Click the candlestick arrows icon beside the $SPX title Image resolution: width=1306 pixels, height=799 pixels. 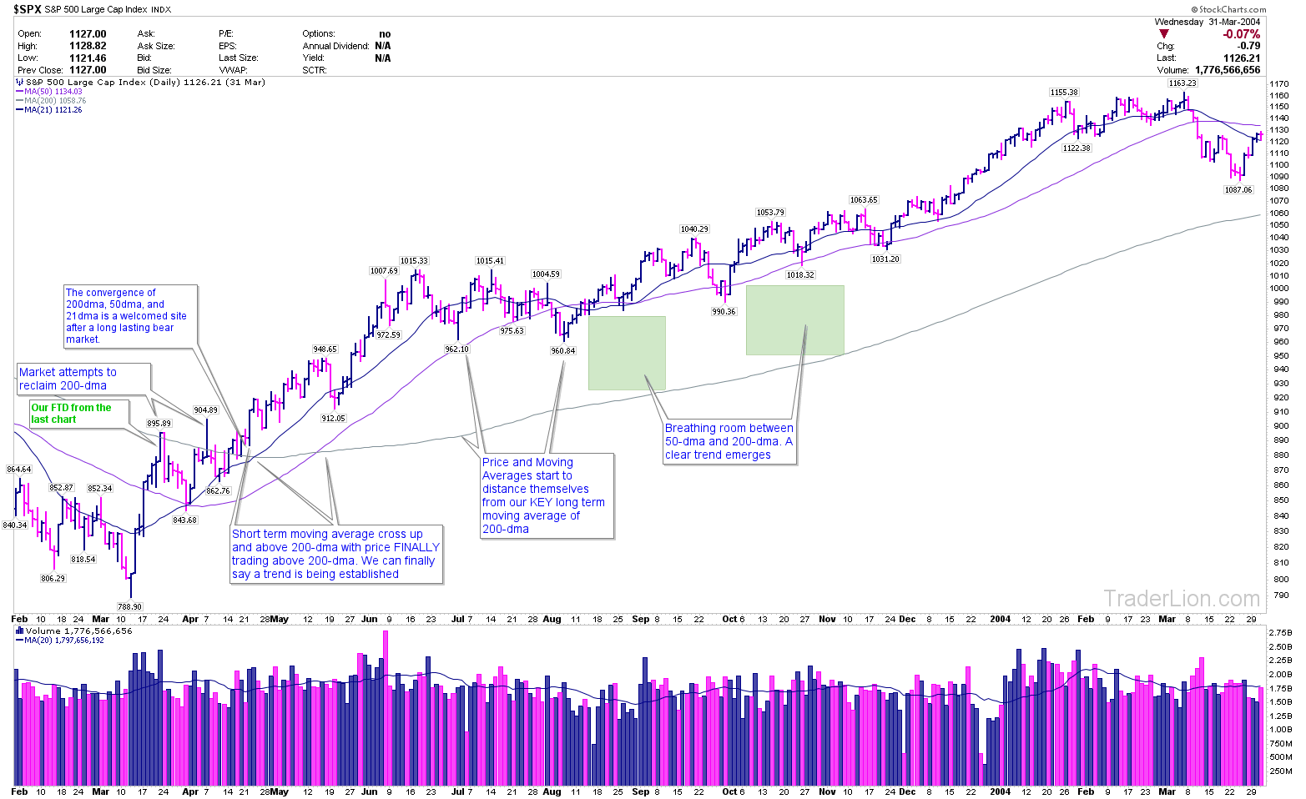[x=20, y=82]
